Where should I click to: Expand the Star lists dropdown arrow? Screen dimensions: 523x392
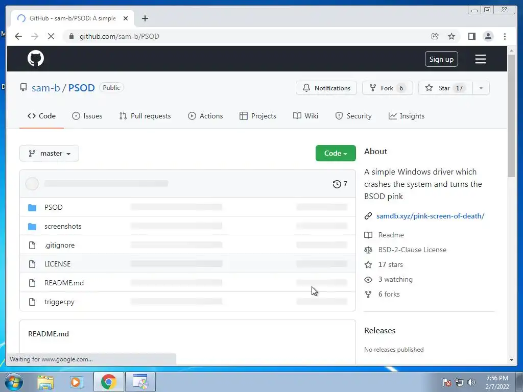(x=481, y=88)
